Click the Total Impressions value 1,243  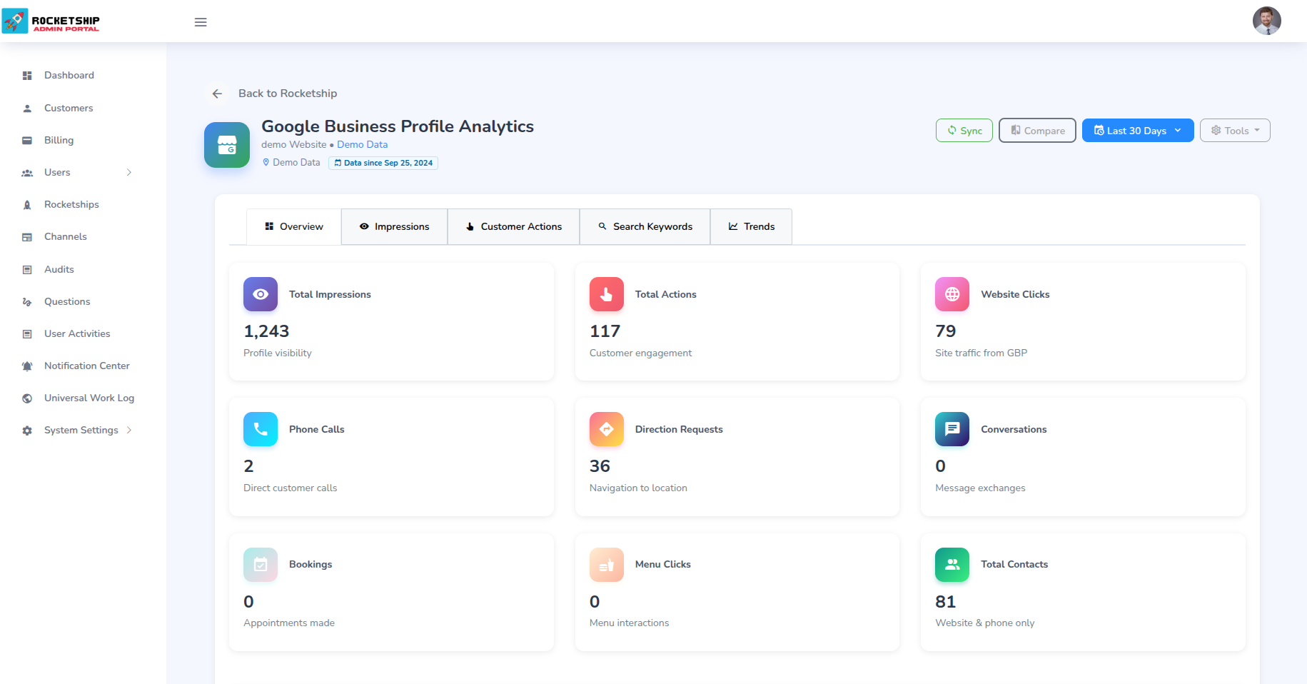click(266, 331)
